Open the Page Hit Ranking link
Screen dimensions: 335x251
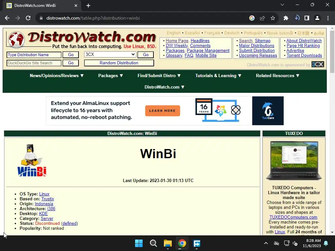(x=303, y=45)
